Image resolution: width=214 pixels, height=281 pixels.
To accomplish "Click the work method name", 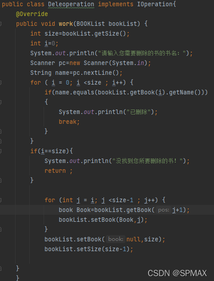I will pyautogui.click(x=66, y=24).
